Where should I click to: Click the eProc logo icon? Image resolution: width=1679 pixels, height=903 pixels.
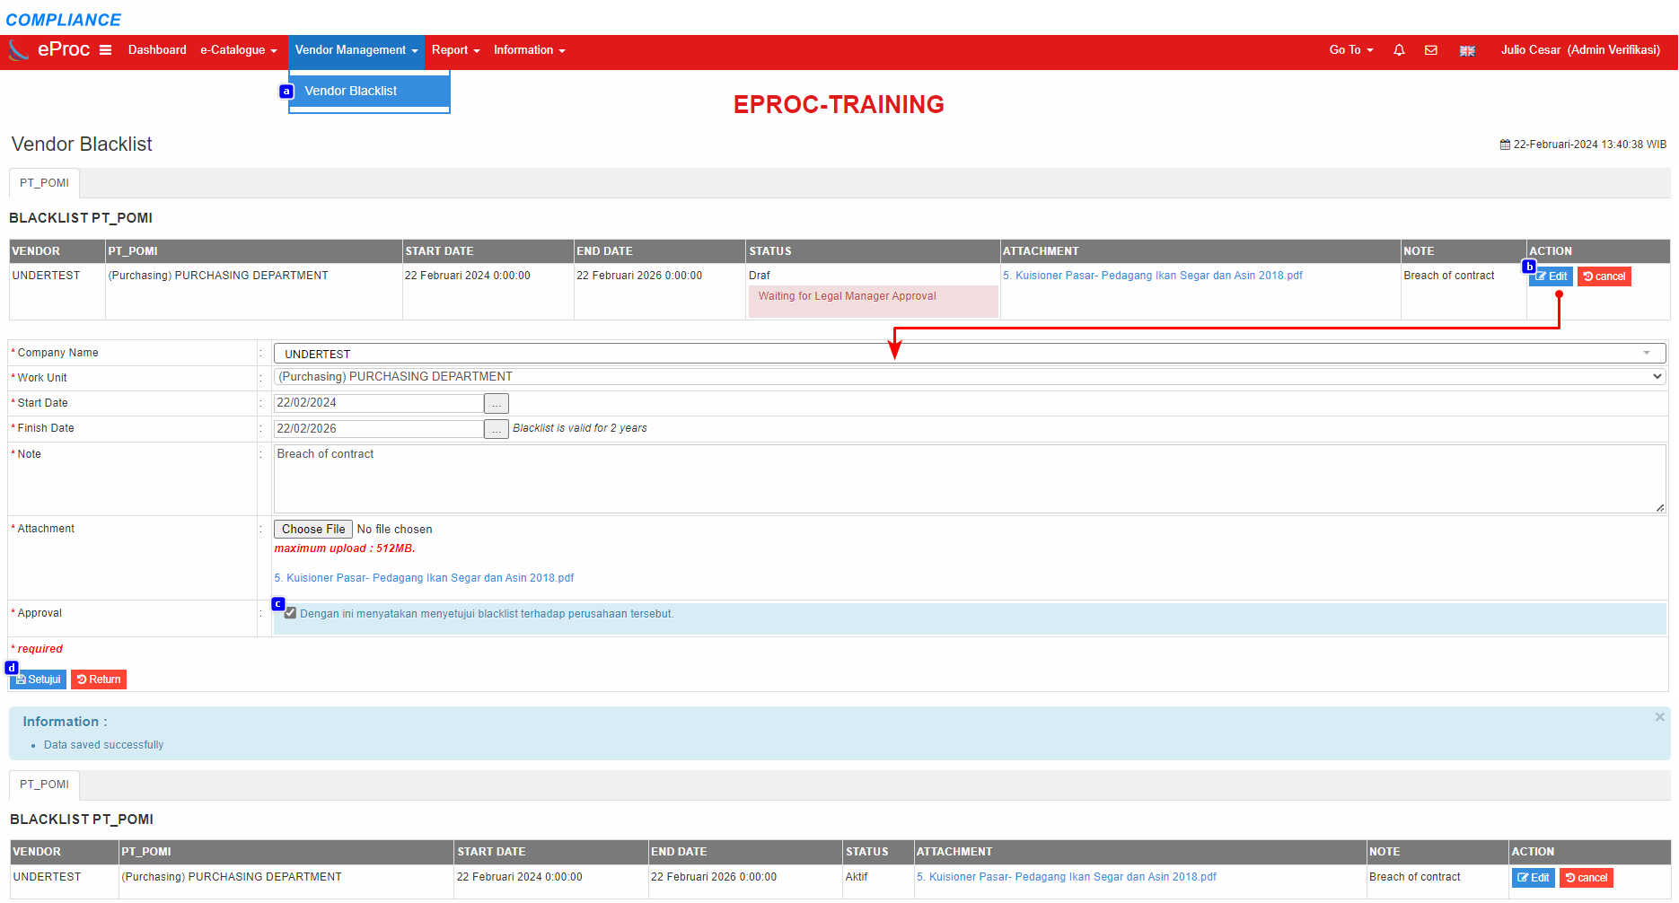pos(19,50)
